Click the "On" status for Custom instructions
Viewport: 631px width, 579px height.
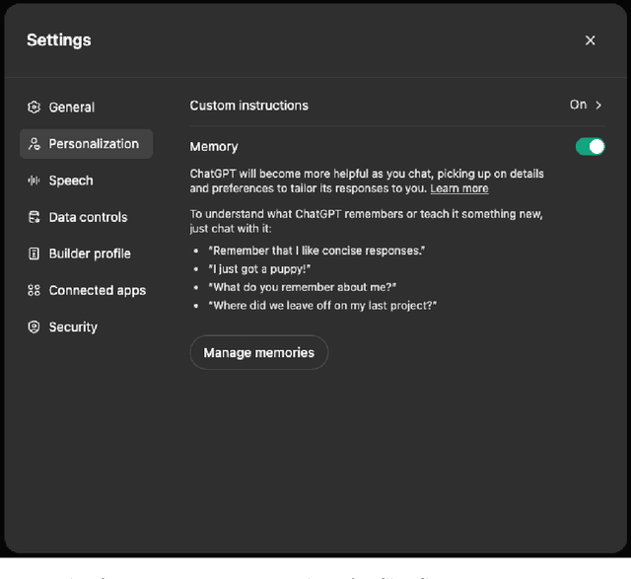click(578, 105)
